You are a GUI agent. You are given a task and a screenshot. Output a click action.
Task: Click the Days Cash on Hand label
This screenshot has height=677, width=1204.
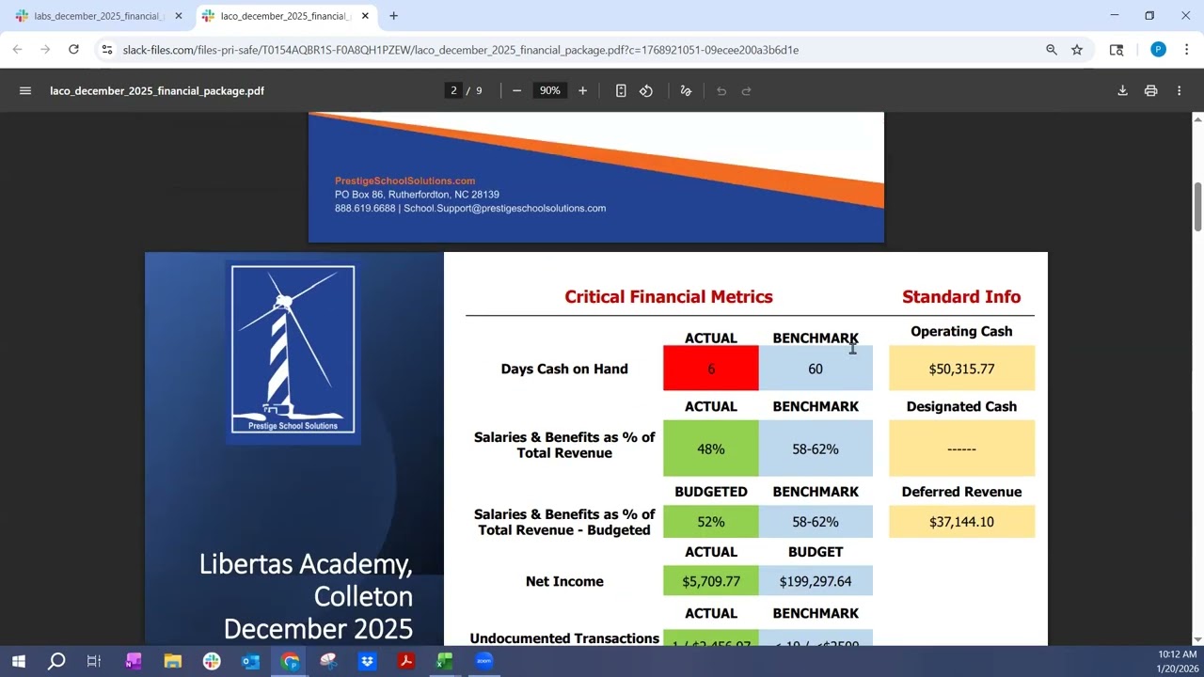pos(564,369)
